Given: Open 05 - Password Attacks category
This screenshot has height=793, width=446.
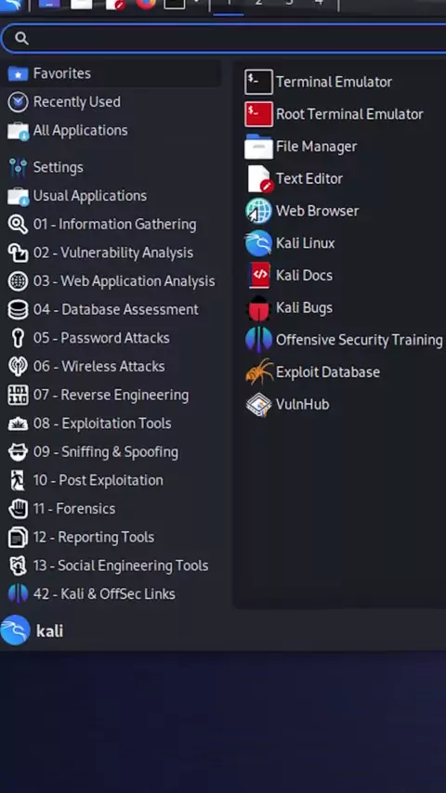Looking at the screenshot, I should coord(111,338).
